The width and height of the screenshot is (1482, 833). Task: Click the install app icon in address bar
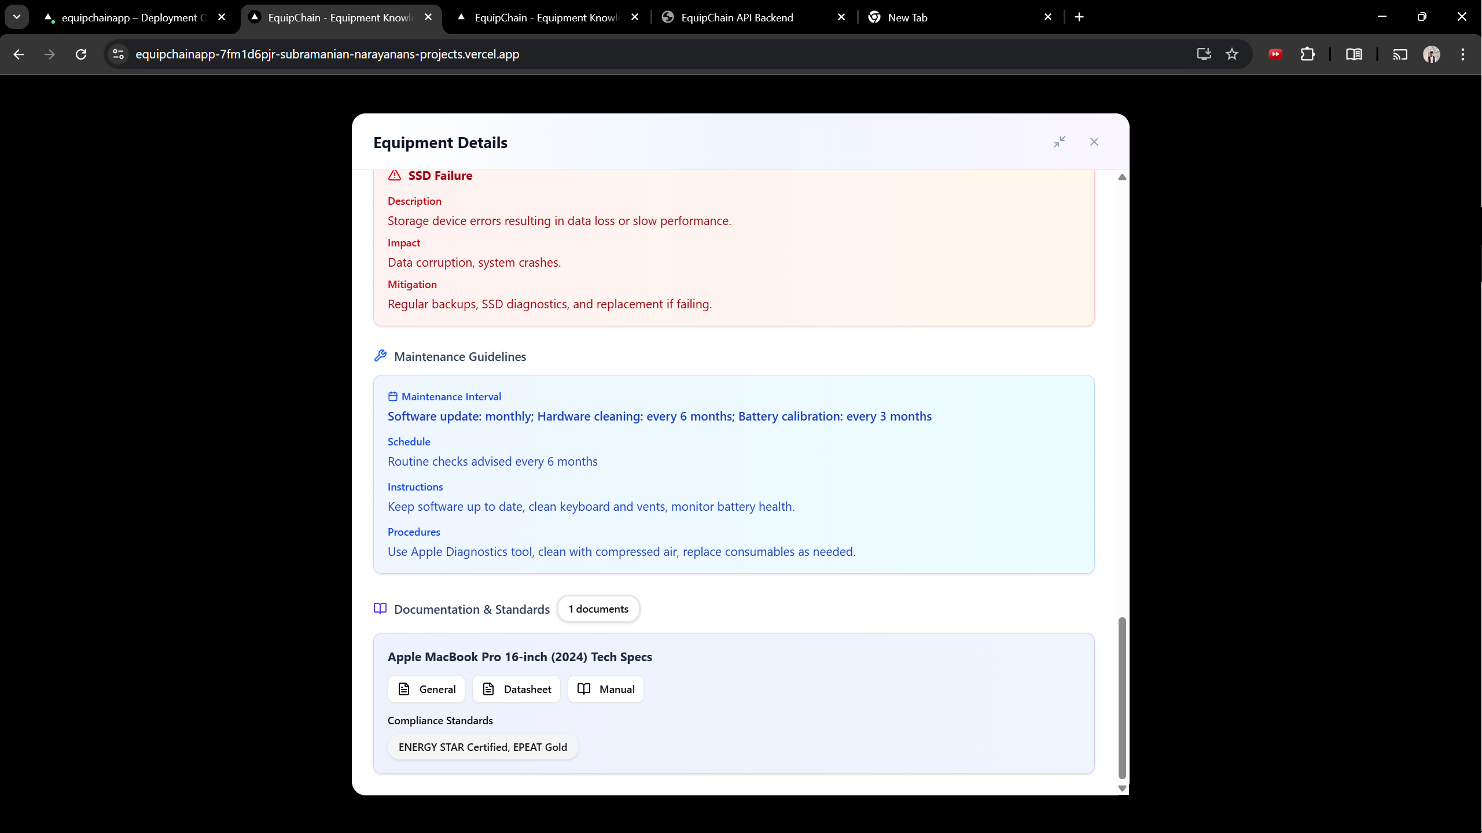(1204, 54)
